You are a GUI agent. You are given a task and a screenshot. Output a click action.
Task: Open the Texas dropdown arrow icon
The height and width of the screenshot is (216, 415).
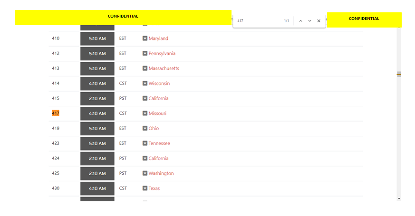coord(145,188)
